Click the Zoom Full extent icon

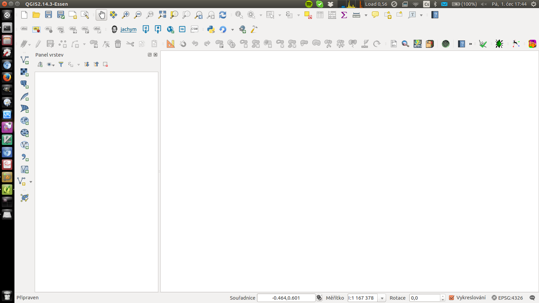point(162,15)
